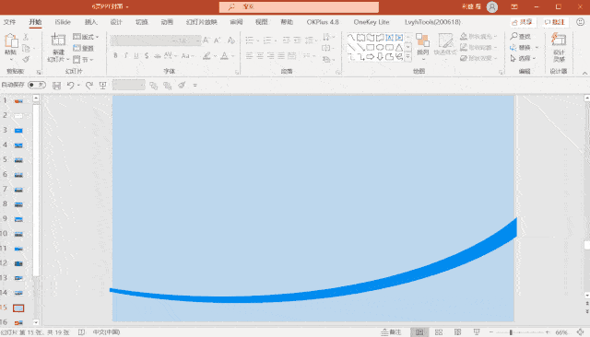
Task: Click the search box in title bar
Action: point(299,6)
